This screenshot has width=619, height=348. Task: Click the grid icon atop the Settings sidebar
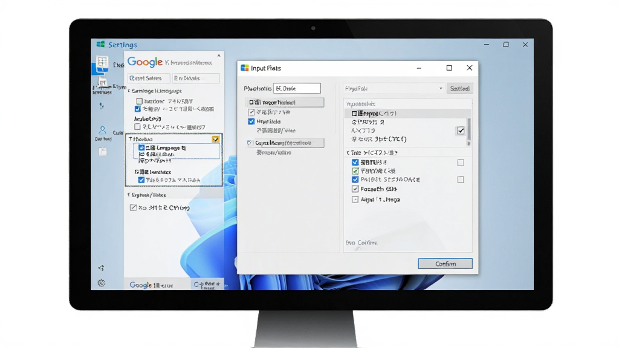(x=102, y=62)
